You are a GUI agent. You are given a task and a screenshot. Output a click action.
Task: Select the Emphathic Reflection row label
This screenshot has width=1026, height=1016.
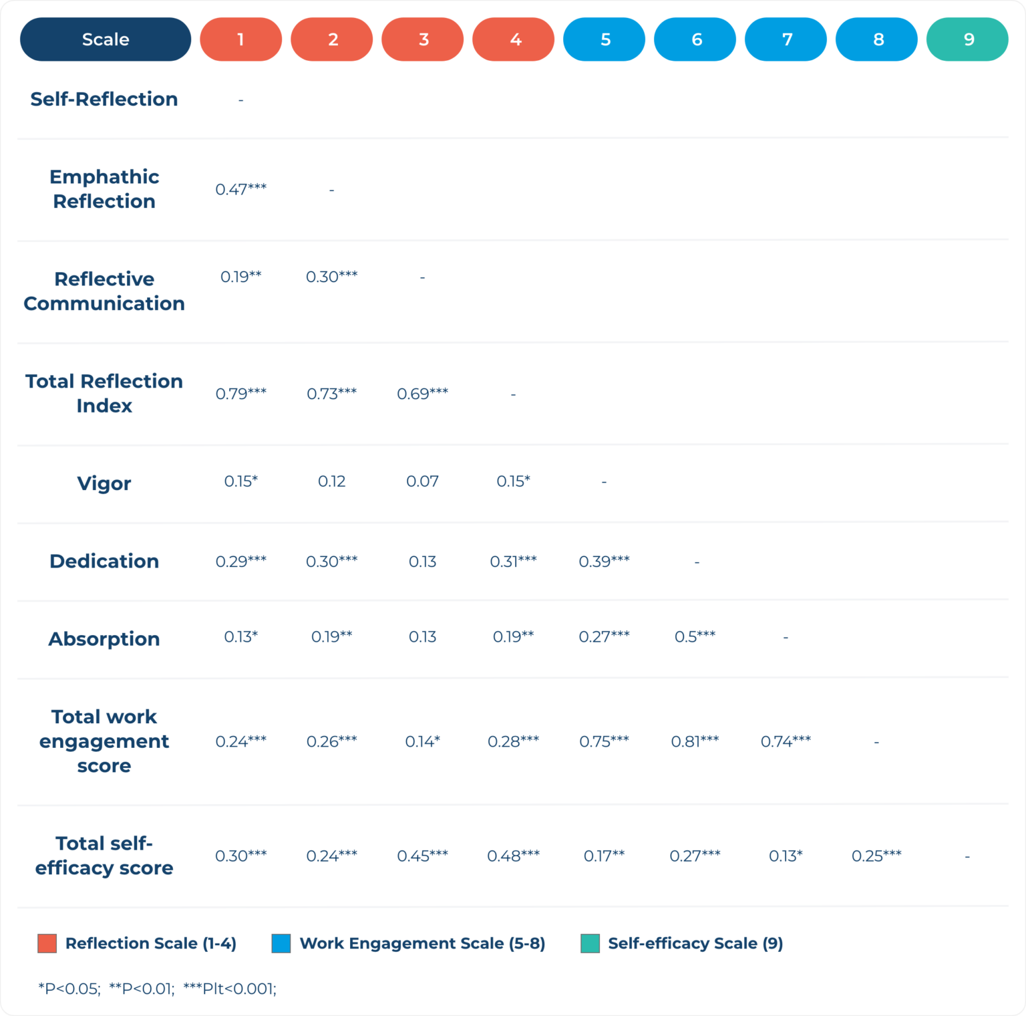(x=104, y=188)
